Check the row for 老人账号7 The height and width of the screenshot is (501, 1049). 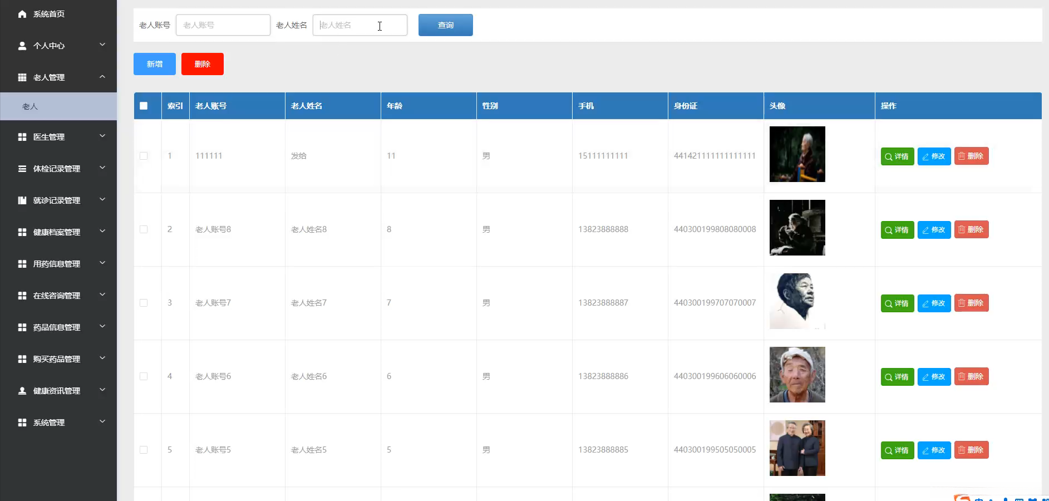tap(144, 303)
